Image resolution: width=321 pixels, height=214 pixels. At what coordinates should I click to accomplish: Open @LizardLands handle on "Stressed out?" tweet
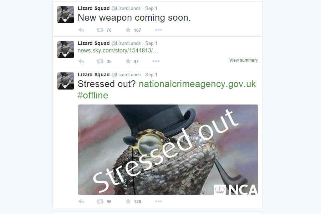(126, 75)
